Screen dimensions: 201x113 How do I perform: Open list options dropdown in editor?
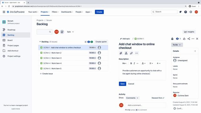[x=151, y=63]
